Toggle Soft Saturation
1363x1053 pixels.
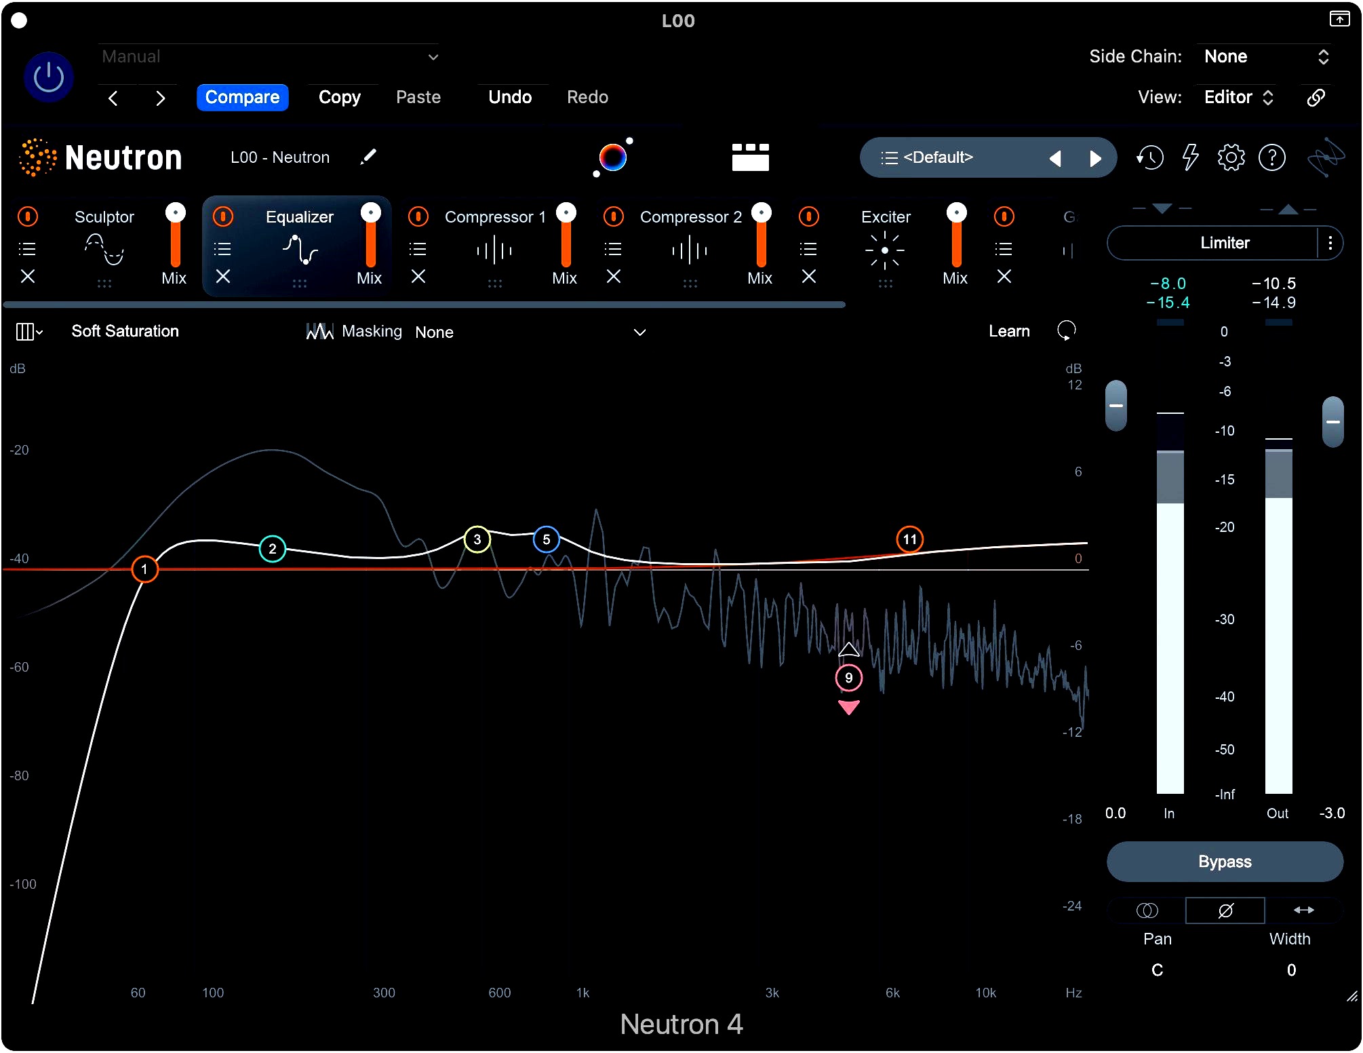(125, 331)
